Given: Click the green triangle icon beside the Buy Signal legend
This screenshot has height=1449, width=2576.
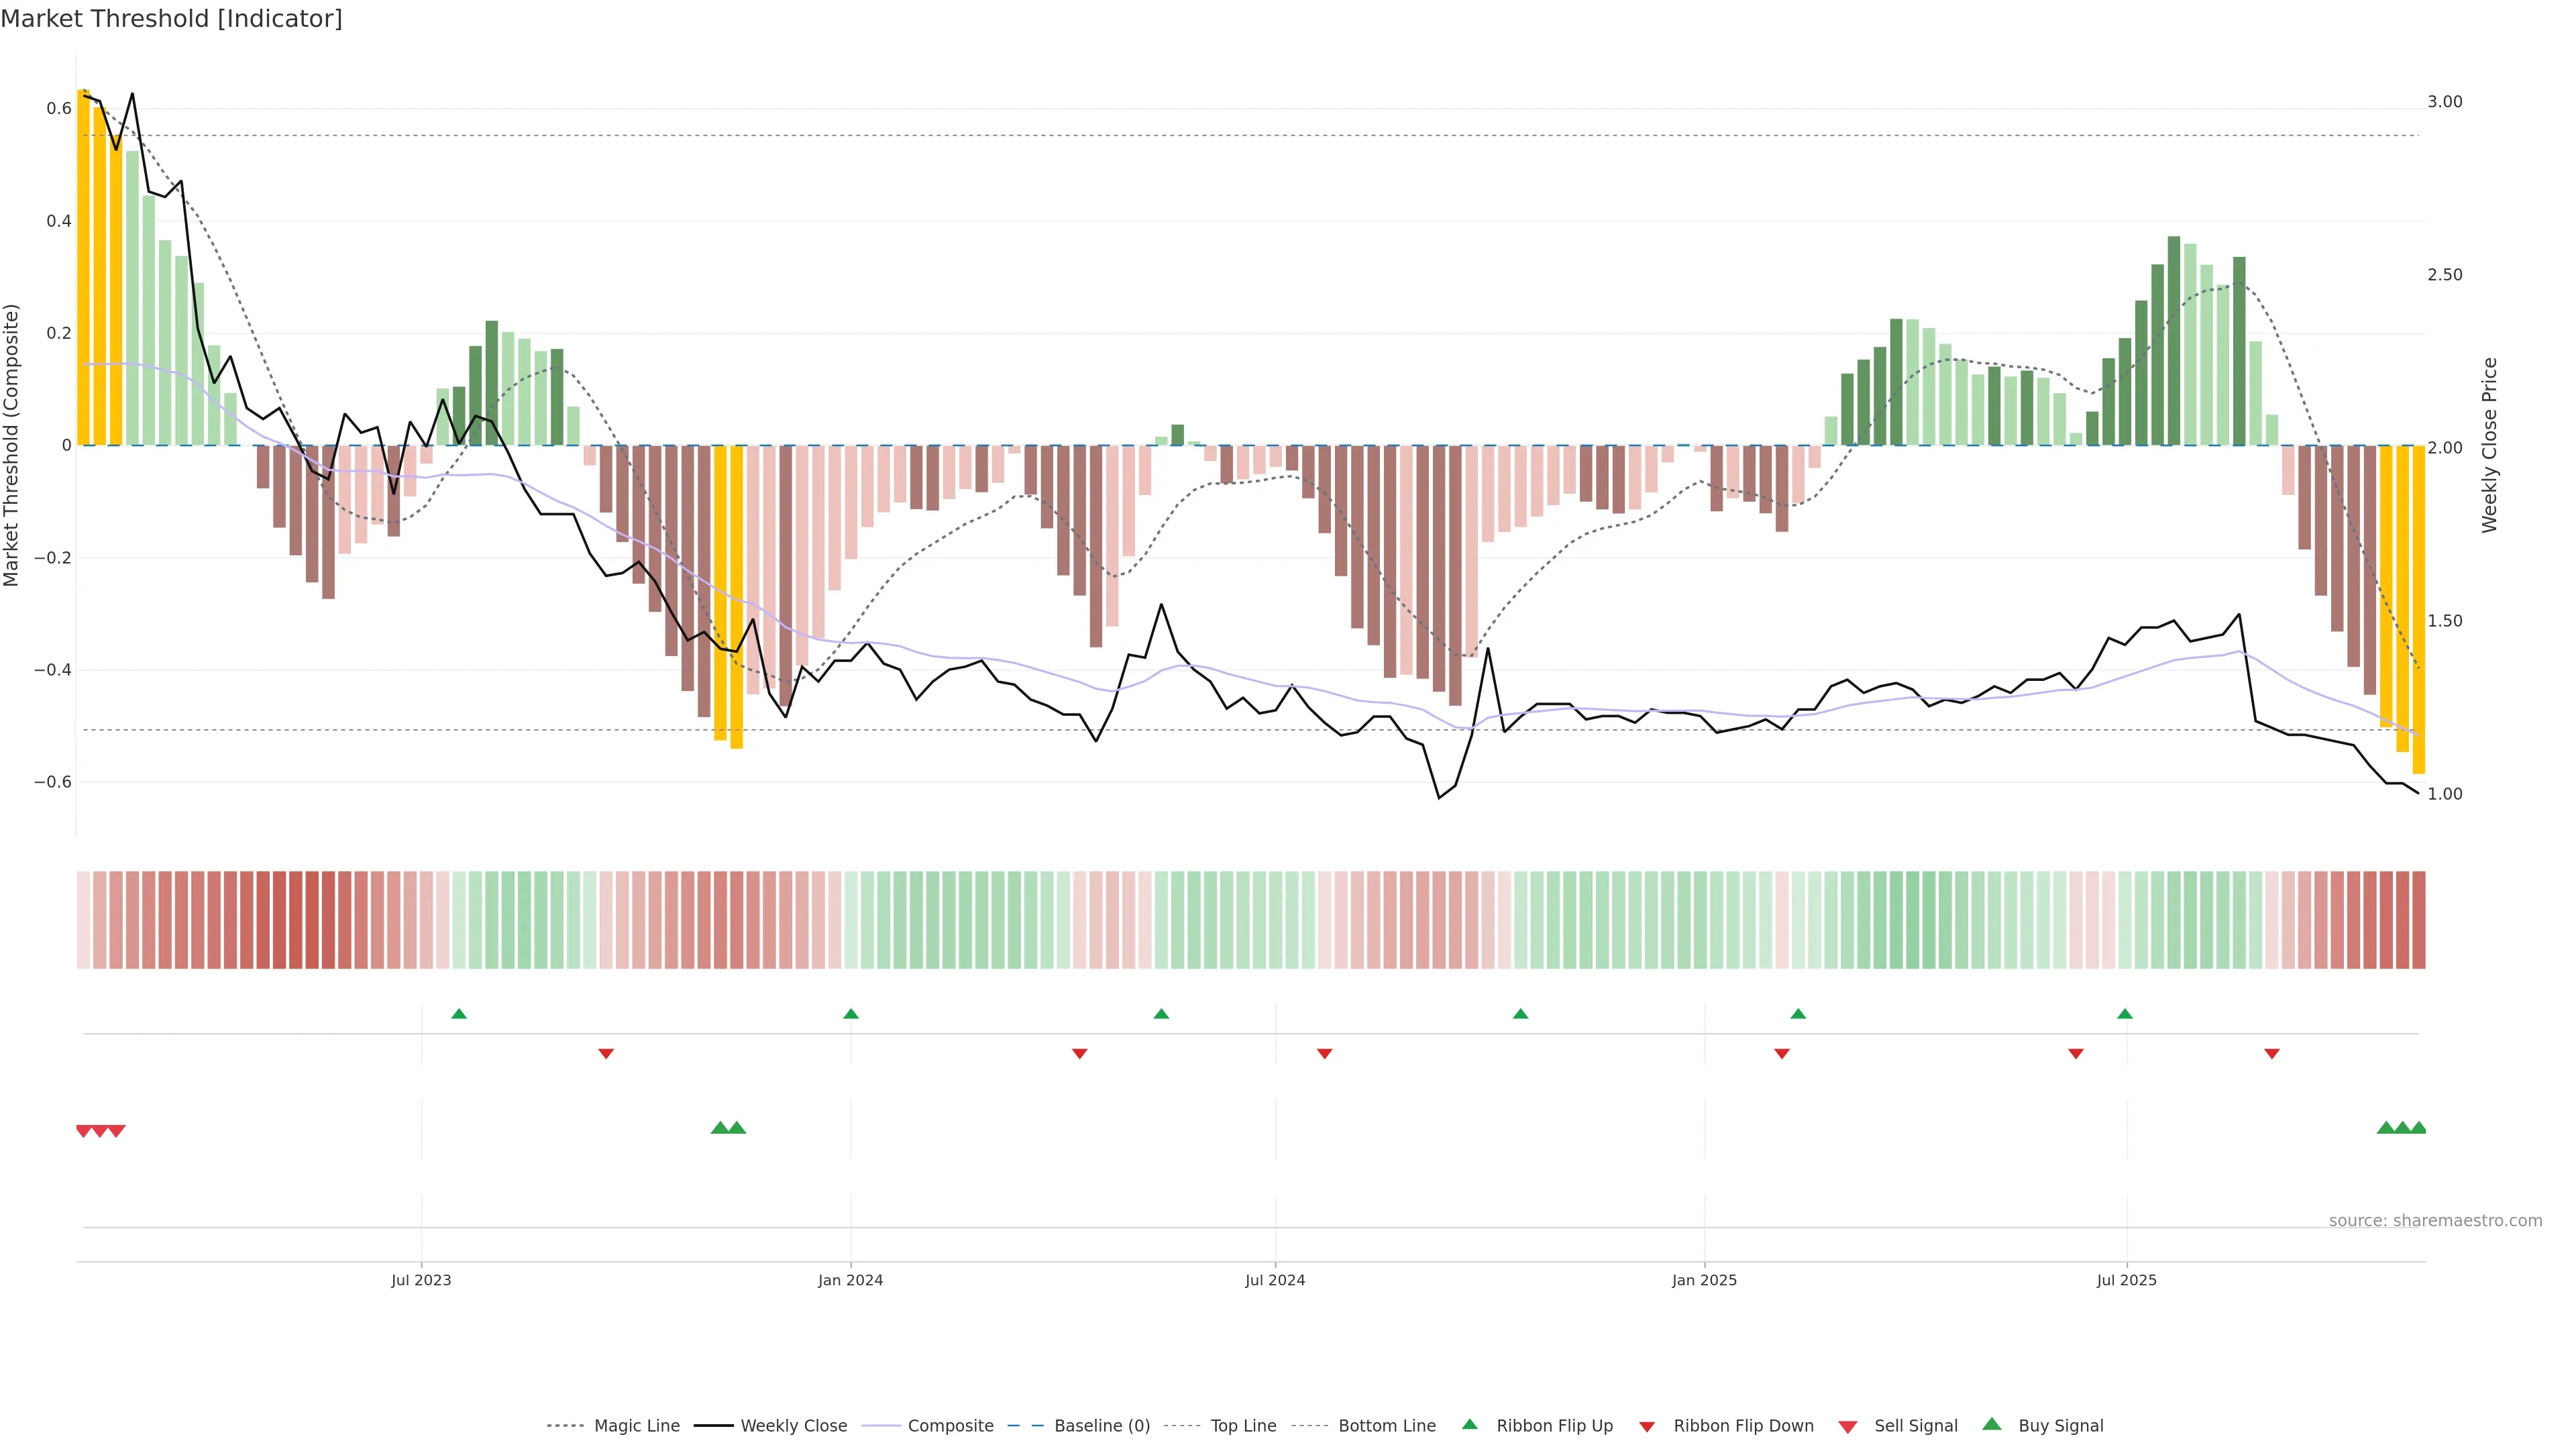Looking at the screenshot, I should (1992, 1424).
